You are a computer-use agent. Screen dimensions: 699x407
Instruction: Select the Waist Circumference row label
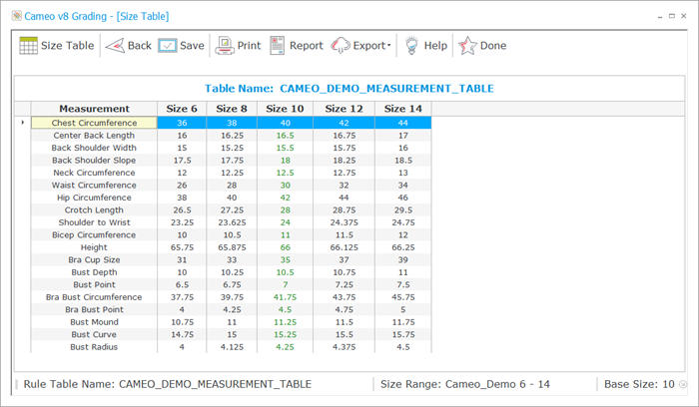pyautogui.click(x=94, y=186)
